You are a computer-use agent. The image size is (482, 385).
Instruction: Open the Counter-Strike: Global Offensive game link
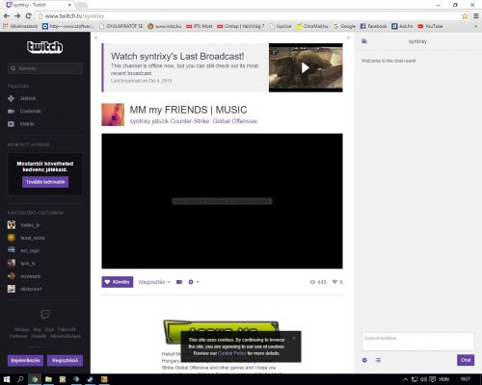pos(214,121)
